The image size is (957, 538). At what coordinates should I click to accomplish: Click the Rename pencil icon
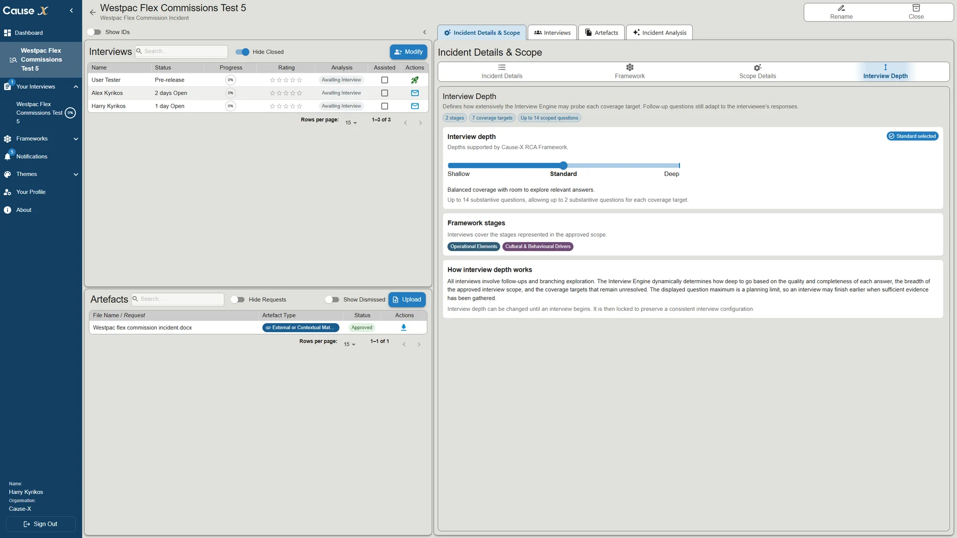click(x=841, y=8)
